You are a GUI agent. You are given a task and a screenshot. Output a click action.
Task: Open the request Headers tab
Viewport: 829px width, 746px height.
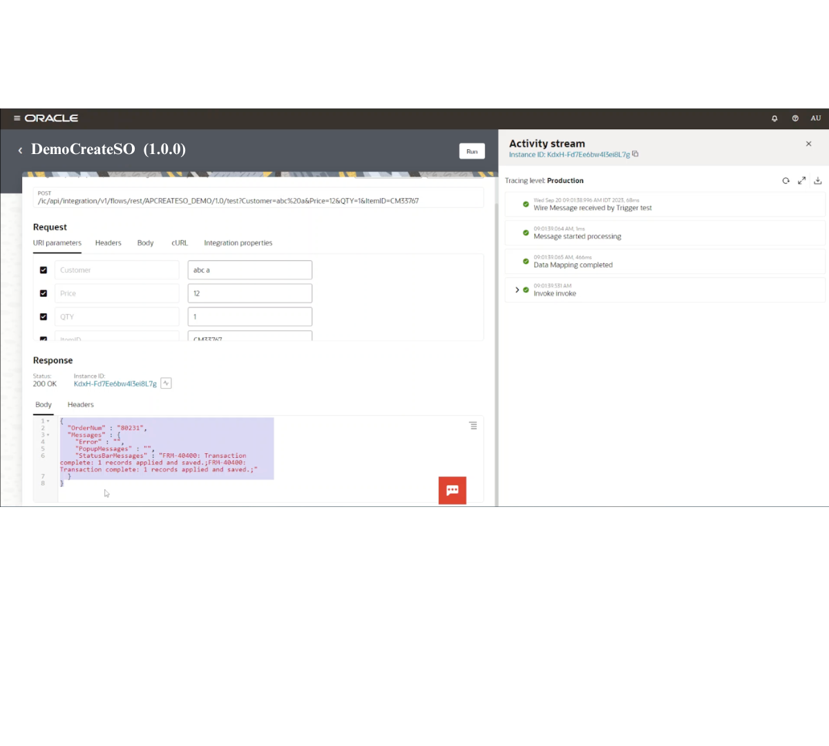point(108,243)
